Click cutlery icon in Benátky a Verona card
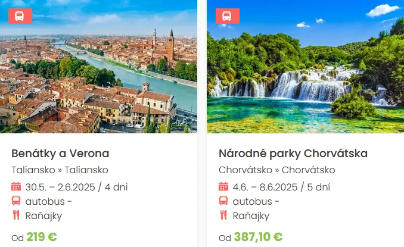The image size is (404, 247). coord(16,215)
